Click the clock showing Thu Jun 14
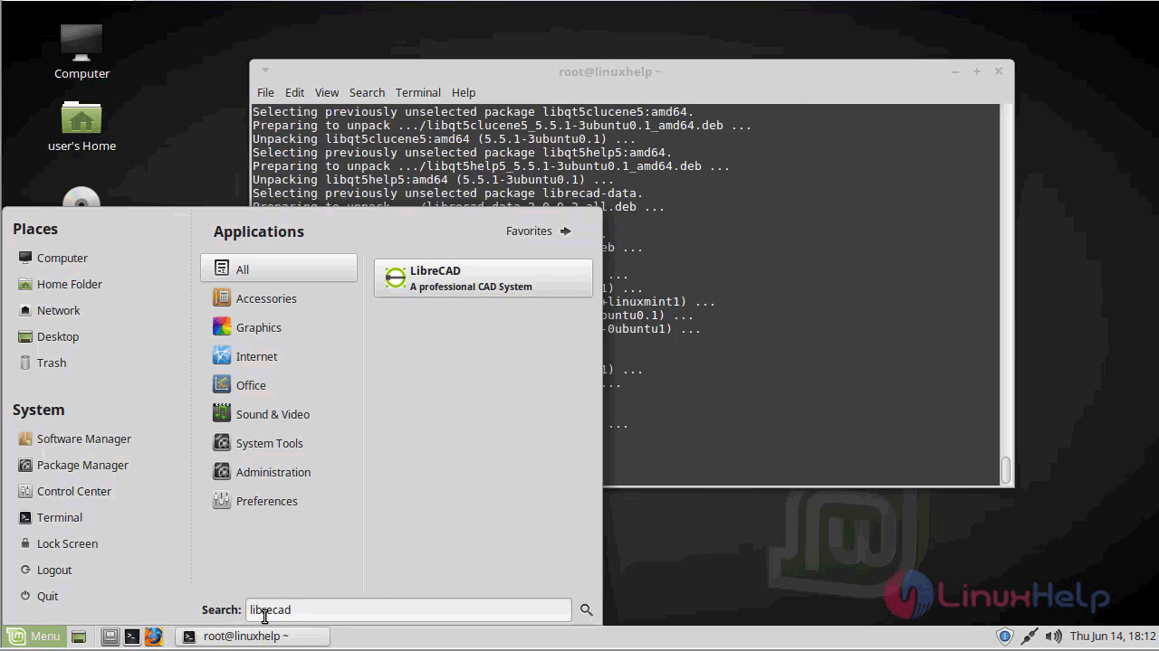Image resolution: width=1159 pixels, height=651 pixels. pos(1113,637)
